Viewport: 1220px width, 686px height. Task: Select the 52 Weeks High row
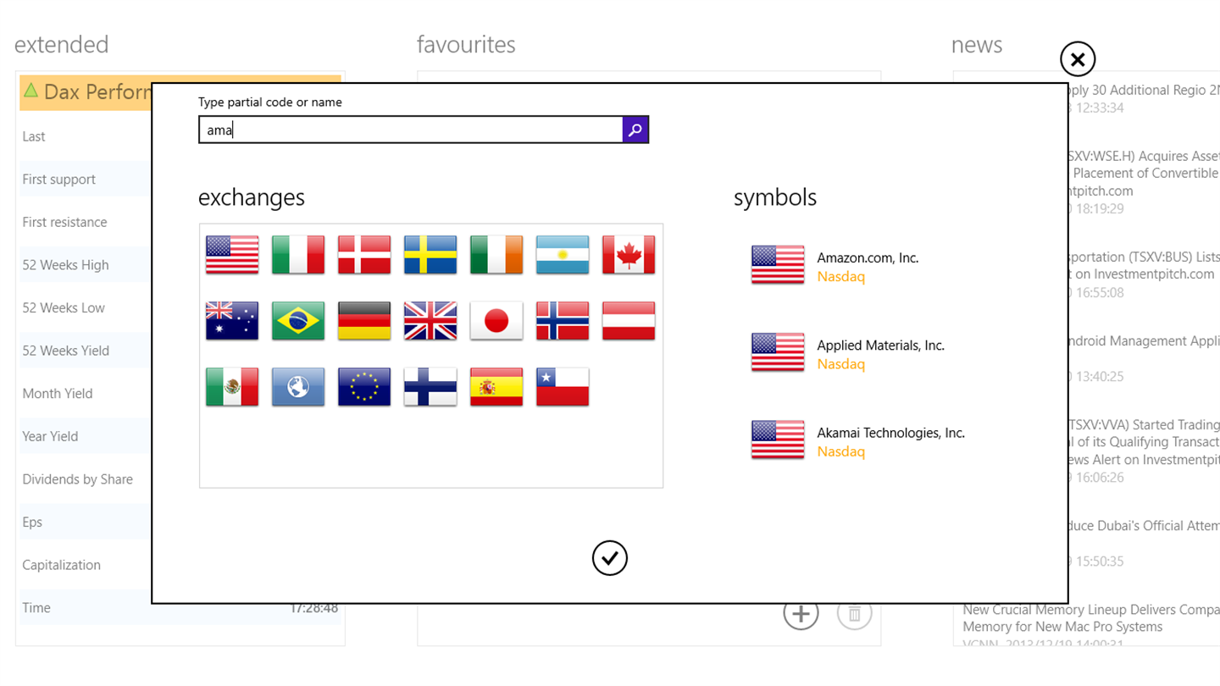coord(86,265)
